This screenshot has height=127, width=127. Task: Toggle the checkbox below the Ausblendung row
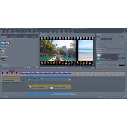coord(97,62)
